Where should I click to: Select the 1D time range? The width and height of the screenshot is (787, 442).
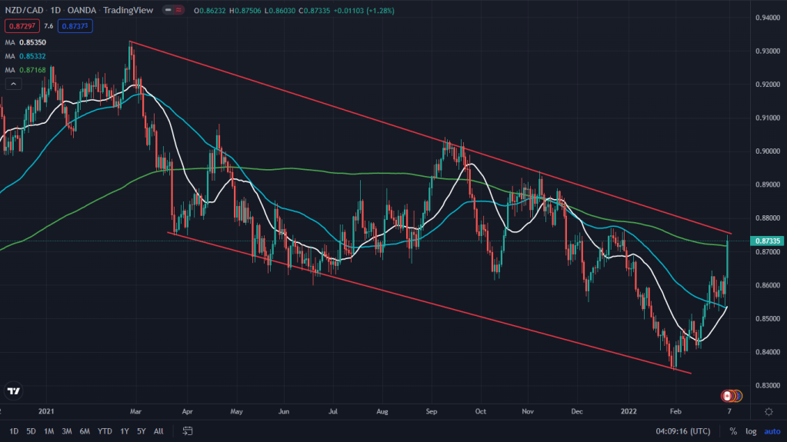click(14, 431)
